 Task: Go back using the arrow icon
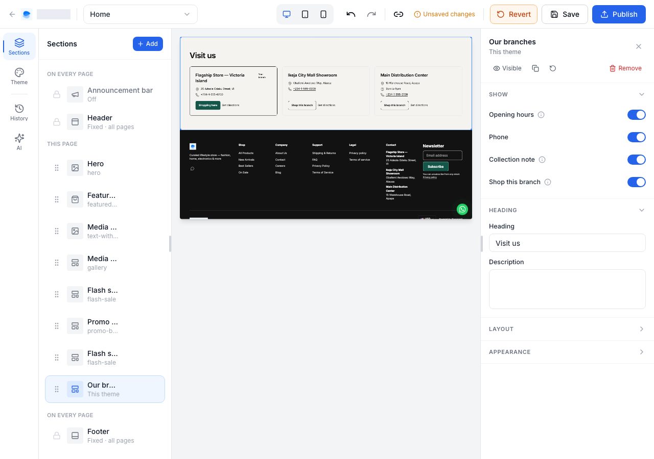coord(12,14)
